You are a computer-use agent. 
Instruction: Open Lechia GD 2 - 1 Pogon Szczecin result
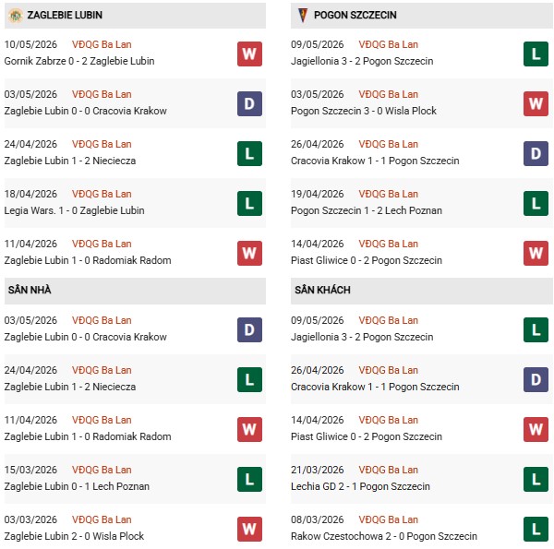(x=360, y=486)
